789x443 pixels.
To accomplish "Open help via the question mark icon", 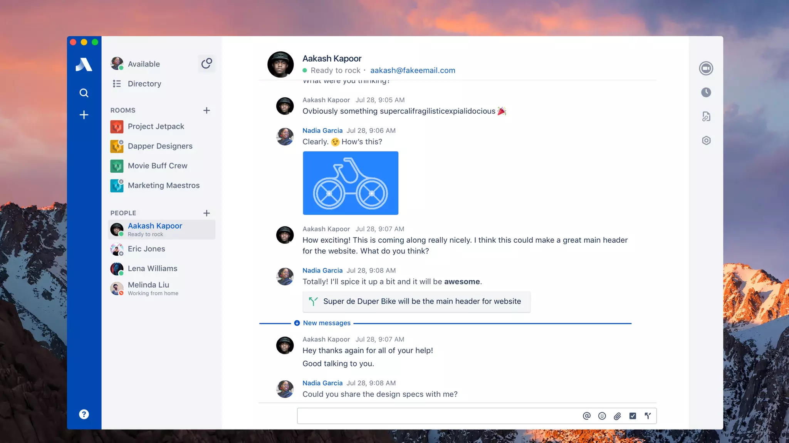I will click(x=84, y=414).
